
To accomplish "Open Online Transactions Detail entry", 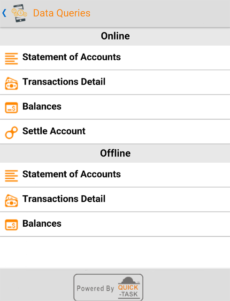I will click(115, 82).
